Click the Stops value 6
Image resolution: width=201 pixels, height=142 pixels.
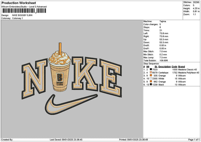[x=160, y=27]
